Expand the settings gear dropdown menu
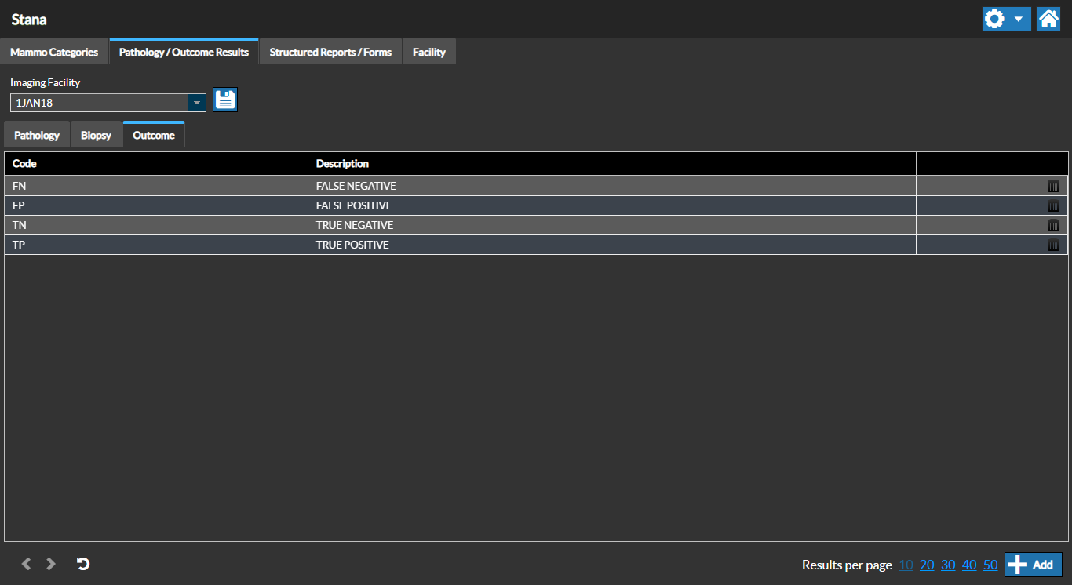 (1006, 19)
